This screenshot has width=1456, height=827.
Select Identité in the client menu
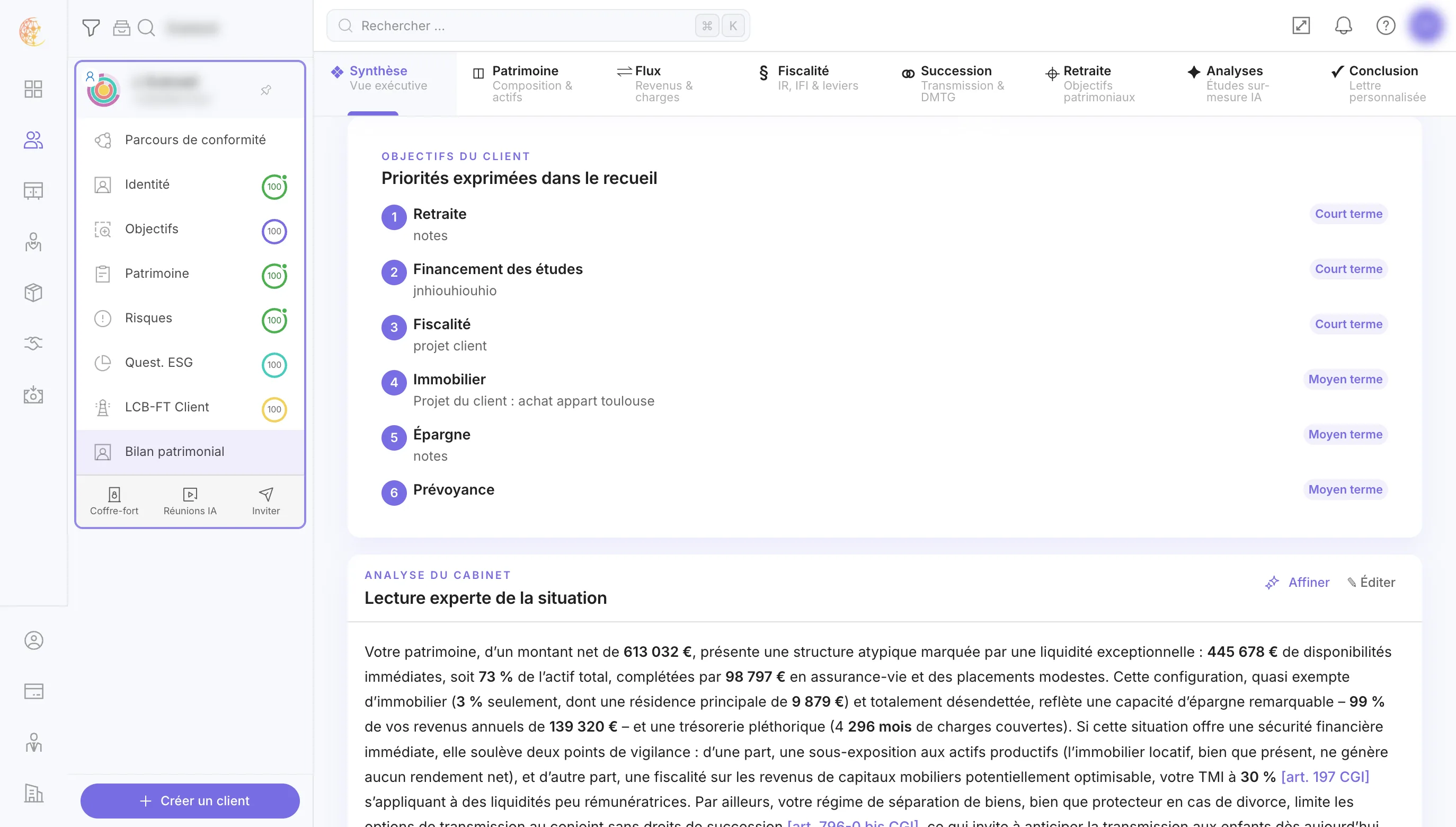[x=190, y=184]
